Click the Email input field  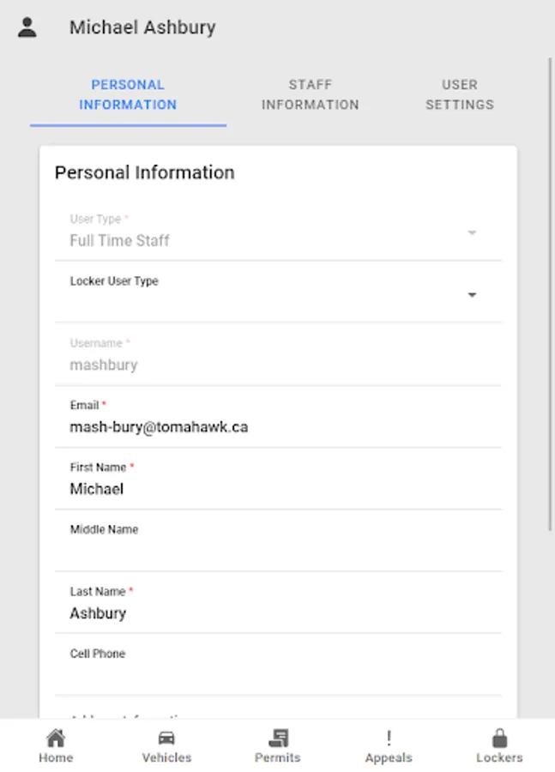(x=285, y=426)
